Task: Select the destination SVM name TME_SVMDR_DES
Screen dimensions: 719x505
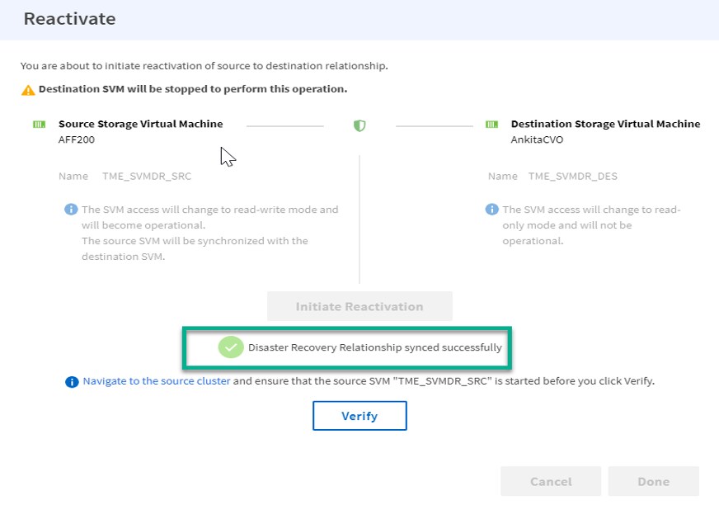Action: [x=572, y=177]
